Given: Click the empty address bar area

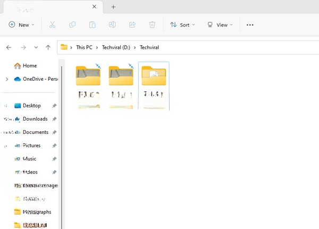Looking at the screenshot, I should coord(238,47).
